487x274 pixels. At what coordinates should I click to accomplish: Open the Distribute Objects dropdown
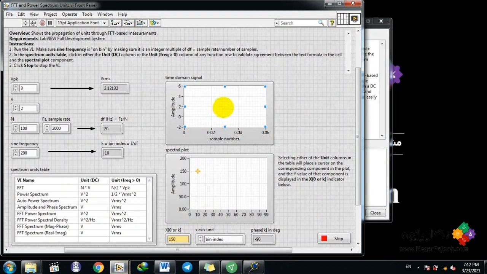tap(128, 23)
